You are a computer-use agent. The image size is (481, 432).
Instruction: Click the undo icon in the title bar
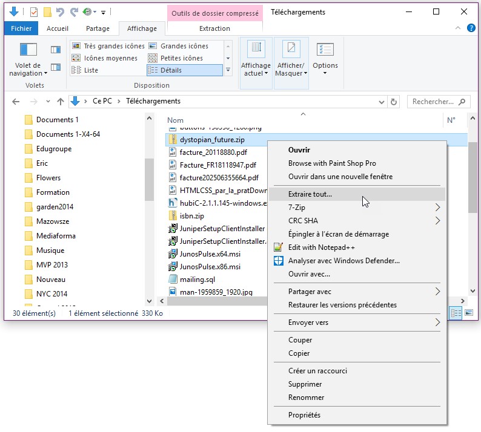(60, 12)
